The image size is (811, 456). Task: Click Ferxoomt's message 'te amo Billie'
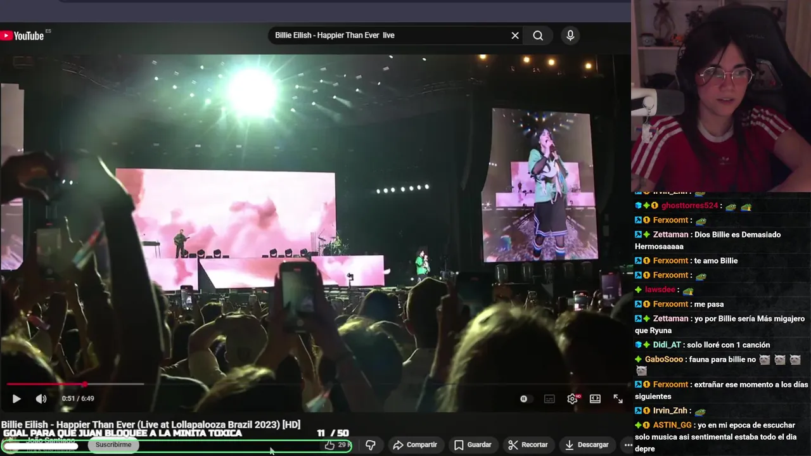point(716,260)
